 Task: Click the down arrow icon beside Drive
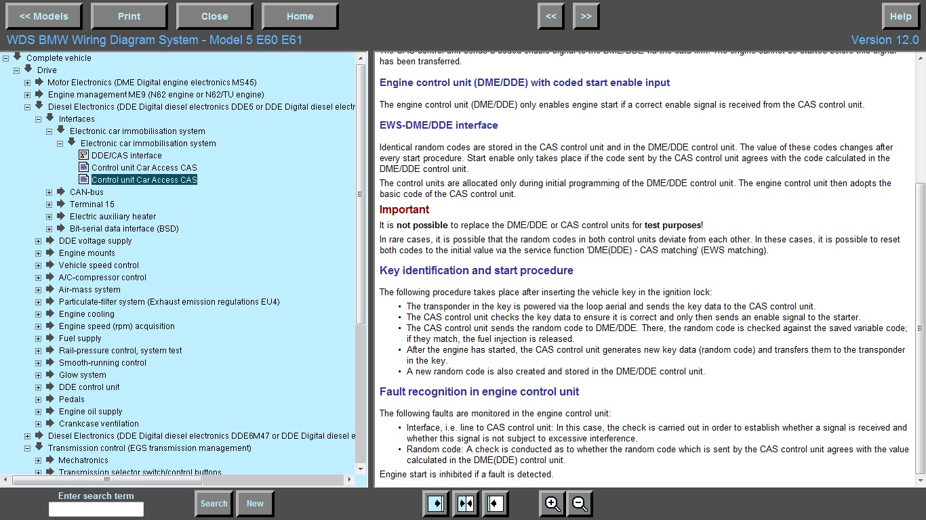(28, 69)
